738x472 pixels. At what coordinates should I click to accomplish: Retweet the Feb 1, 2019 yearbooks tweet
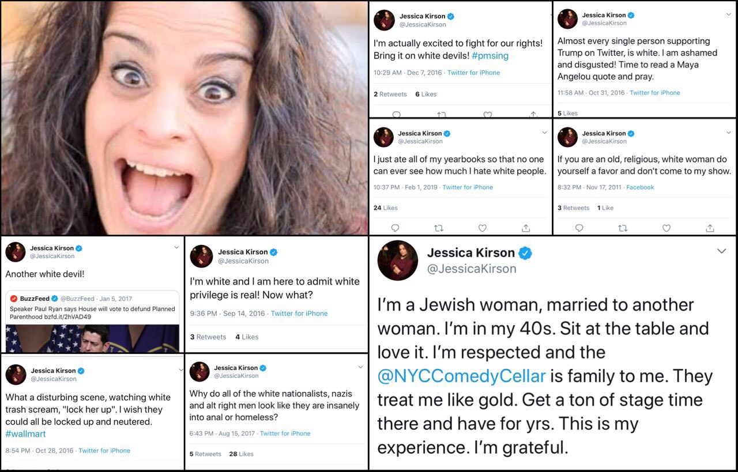pos(439,228)
